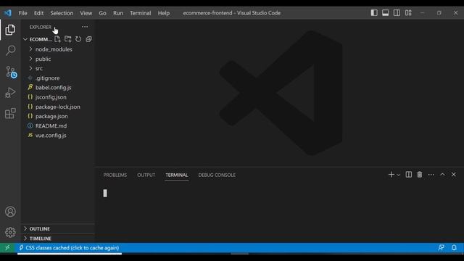Refresh the Explorer file tree

pyautogui.click(x=78, y=39)
